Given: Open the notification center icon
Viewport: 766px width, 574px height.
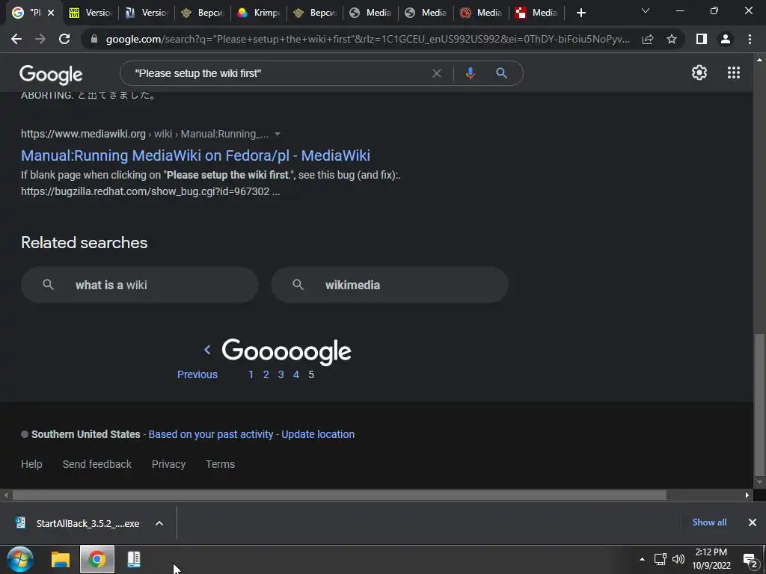Looking at the screenshot, I should pos(750,560).
